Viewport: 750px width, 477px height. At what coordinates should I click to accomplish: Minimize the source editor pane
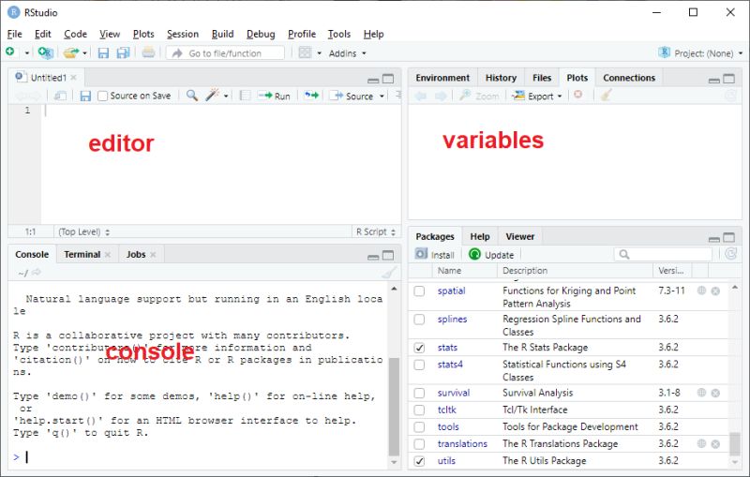373,80
